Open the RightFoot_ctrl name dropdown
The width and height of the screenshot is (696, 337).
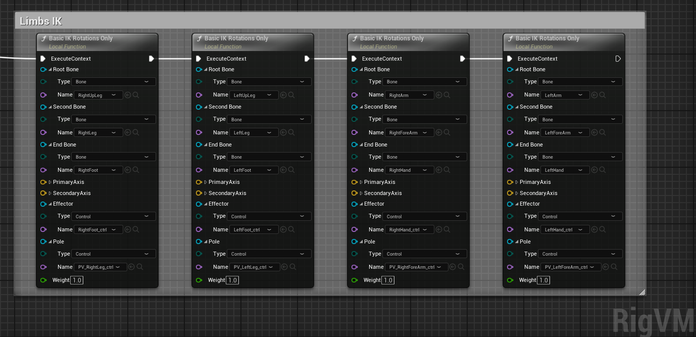point(98,230)
